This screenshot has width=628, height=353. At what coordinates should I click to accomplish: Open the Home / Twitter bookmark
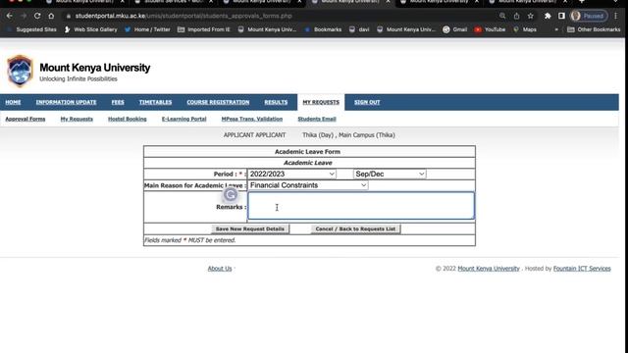(147, 29)
